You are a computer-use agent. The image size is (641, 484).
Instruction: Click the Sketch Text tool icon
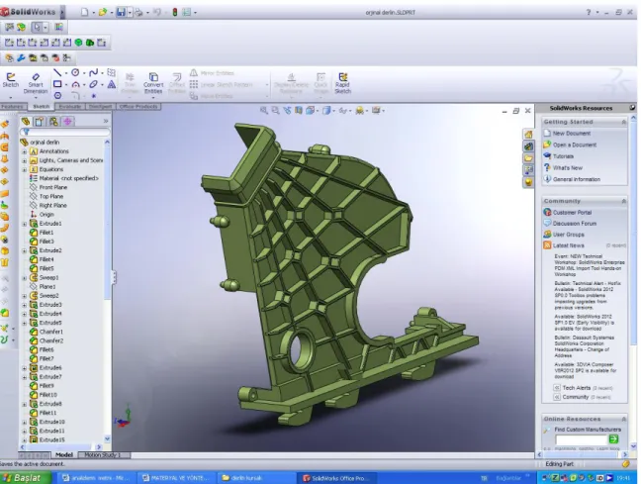111,84
